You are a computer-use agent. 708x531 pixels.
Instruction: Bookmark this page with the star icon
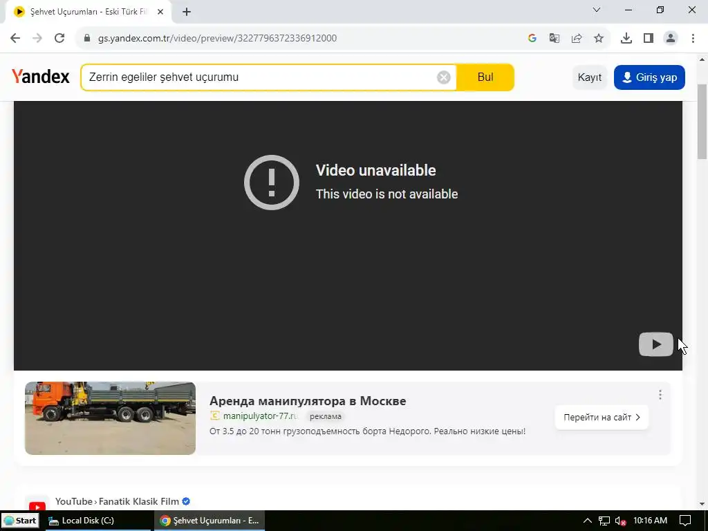[x=599, y=39]
